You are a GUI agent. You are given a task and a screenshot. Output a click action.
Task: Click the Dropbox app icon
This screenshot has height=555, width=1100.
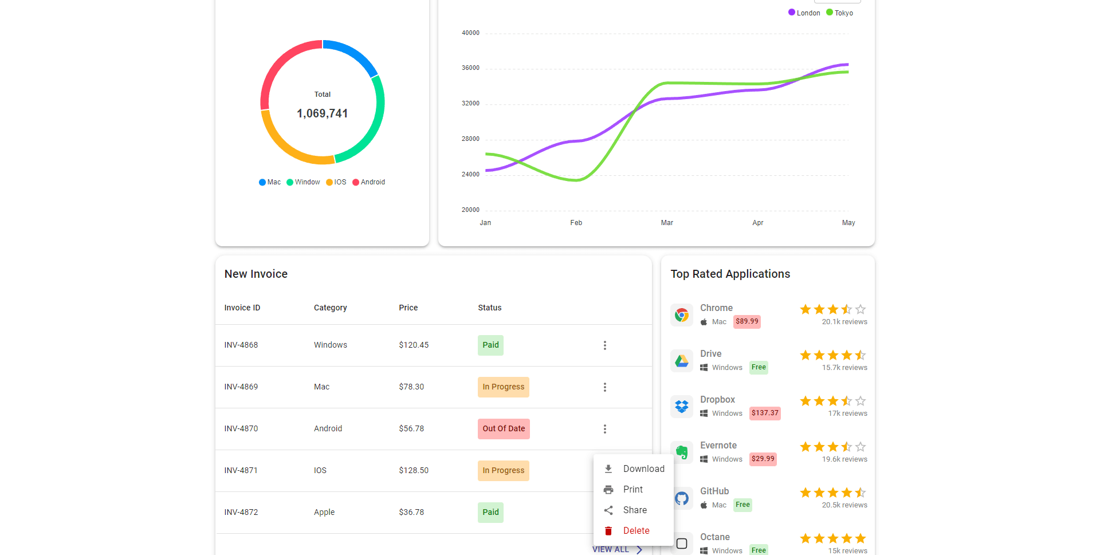pos(682,407)
